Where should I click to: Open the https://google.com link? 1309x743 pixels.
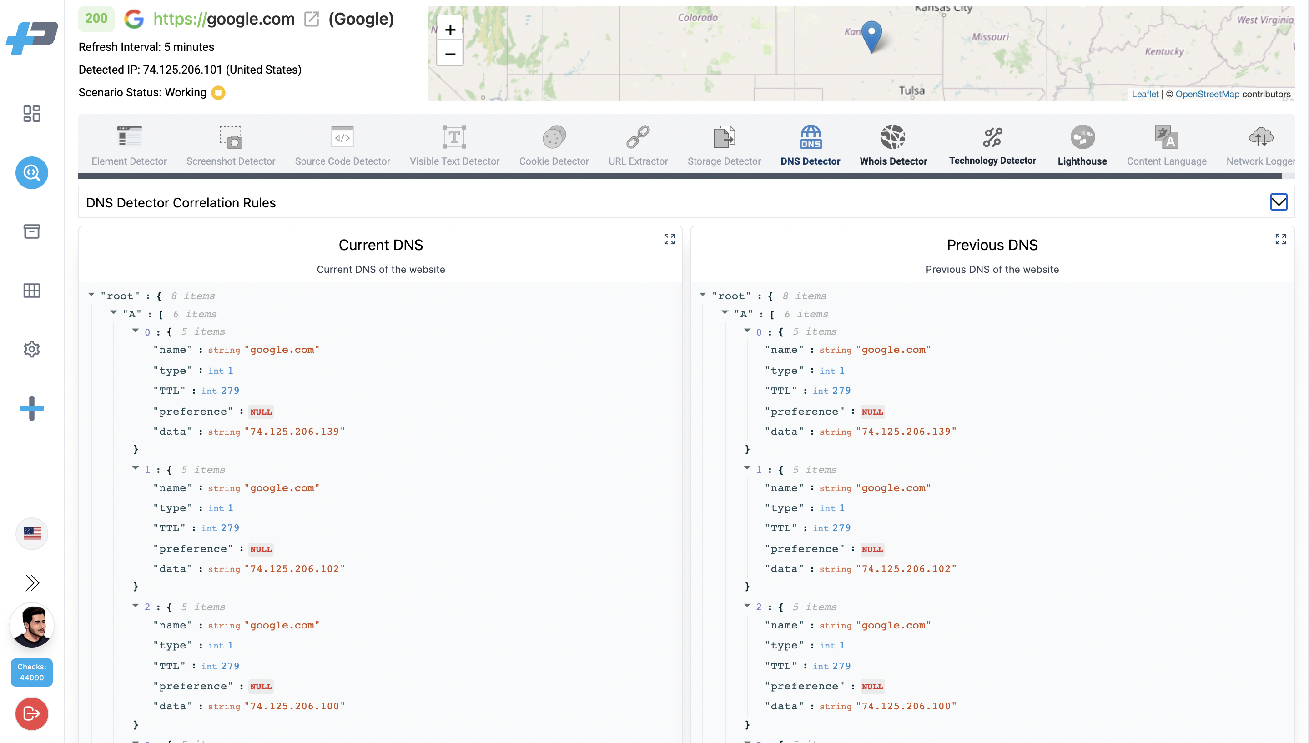click(x=224, y=19)
